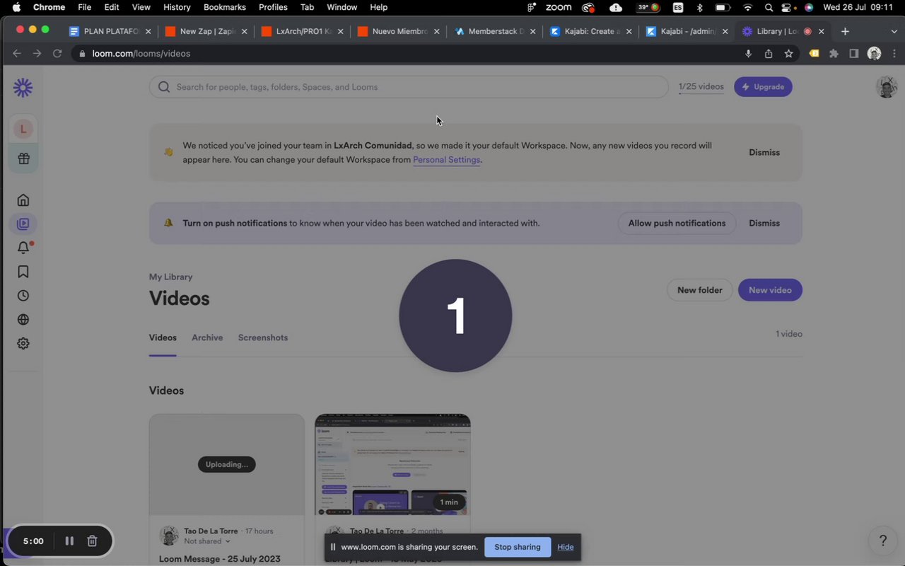Open the Bookmarks menu
This screenshot has width=905, height=566.
225,7
